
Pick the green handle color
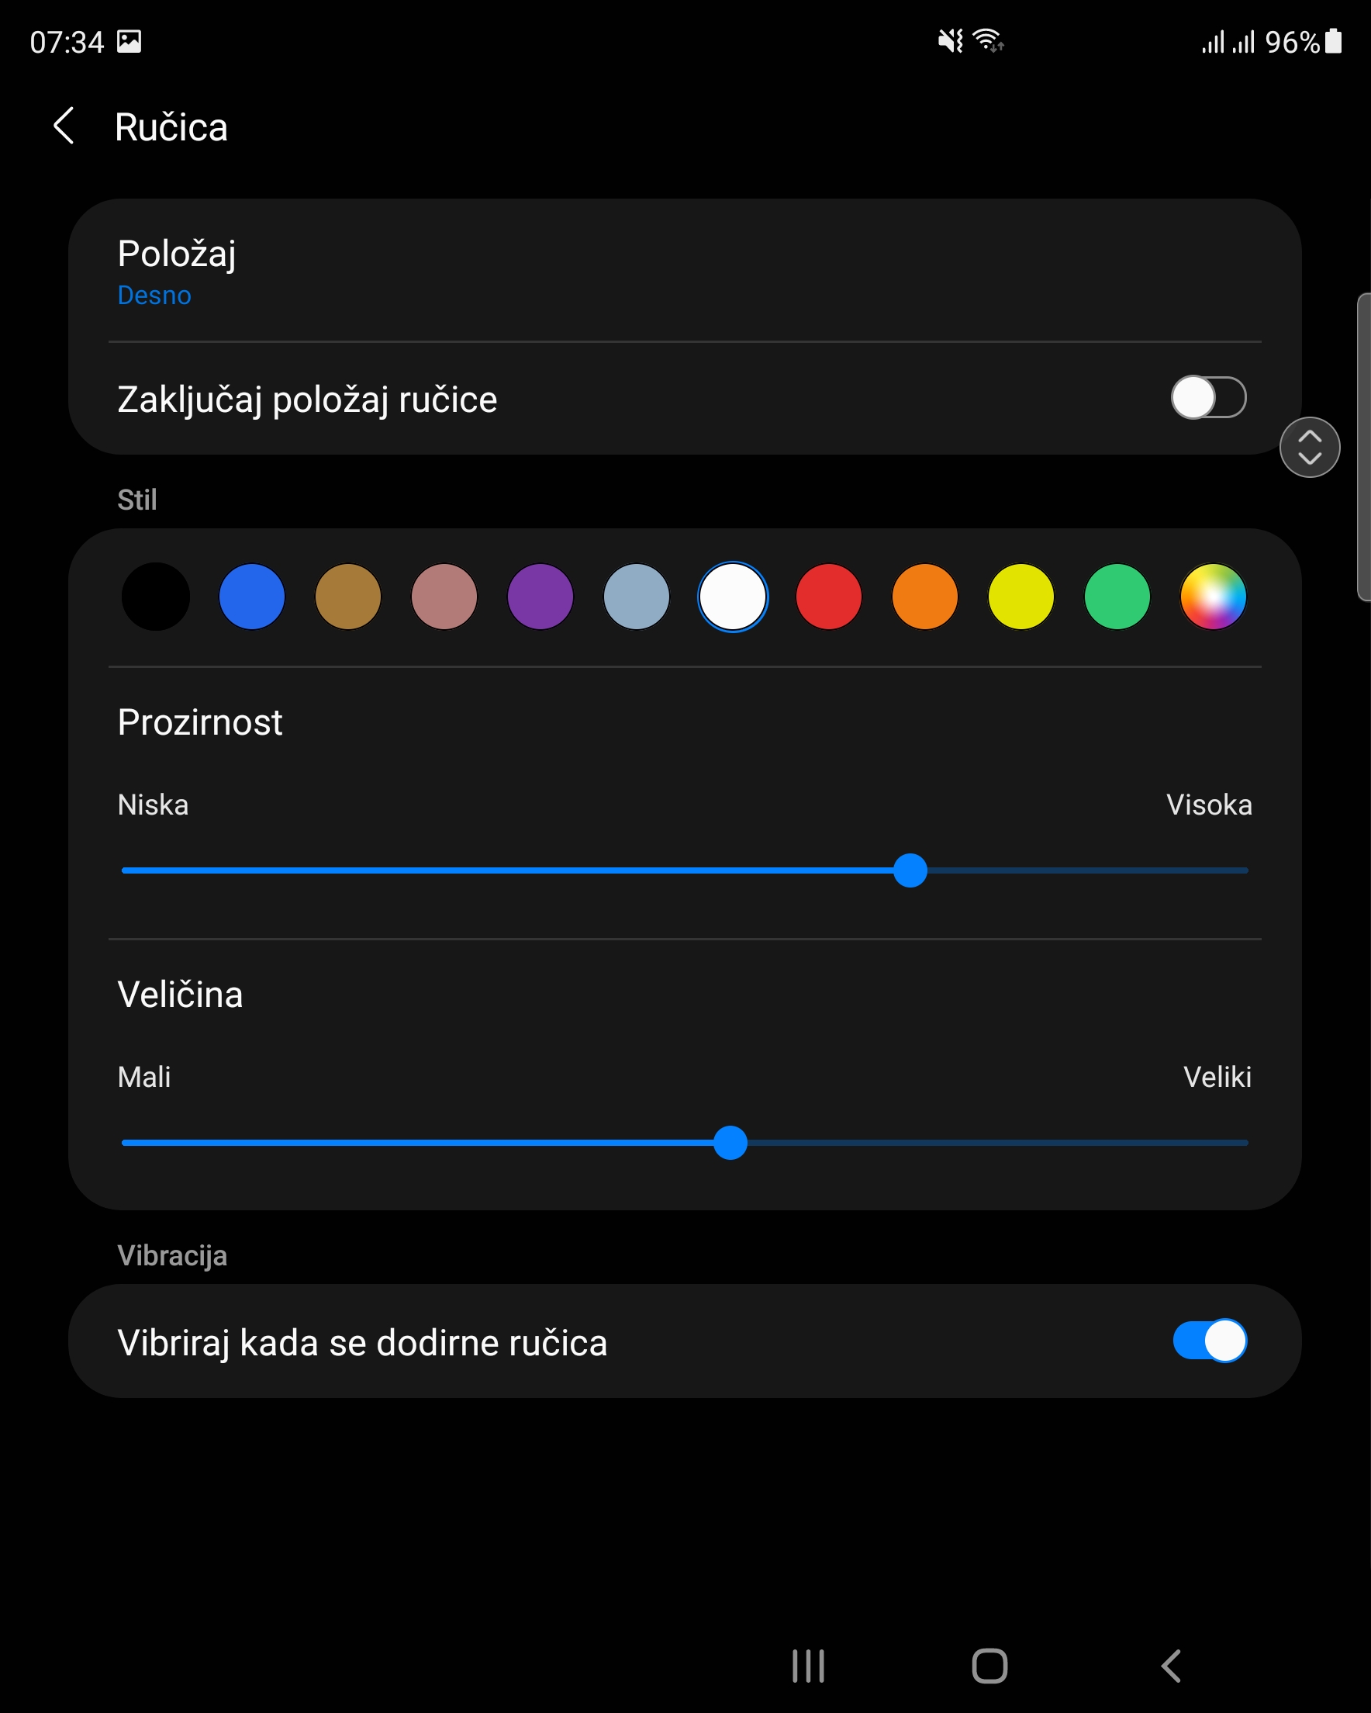(x=1117, y=597)
